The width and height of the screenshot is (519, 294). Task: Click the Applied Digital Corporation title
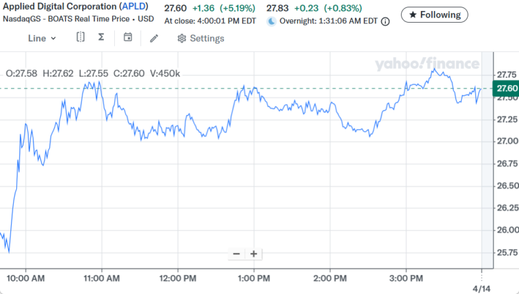tap(58, 6)
